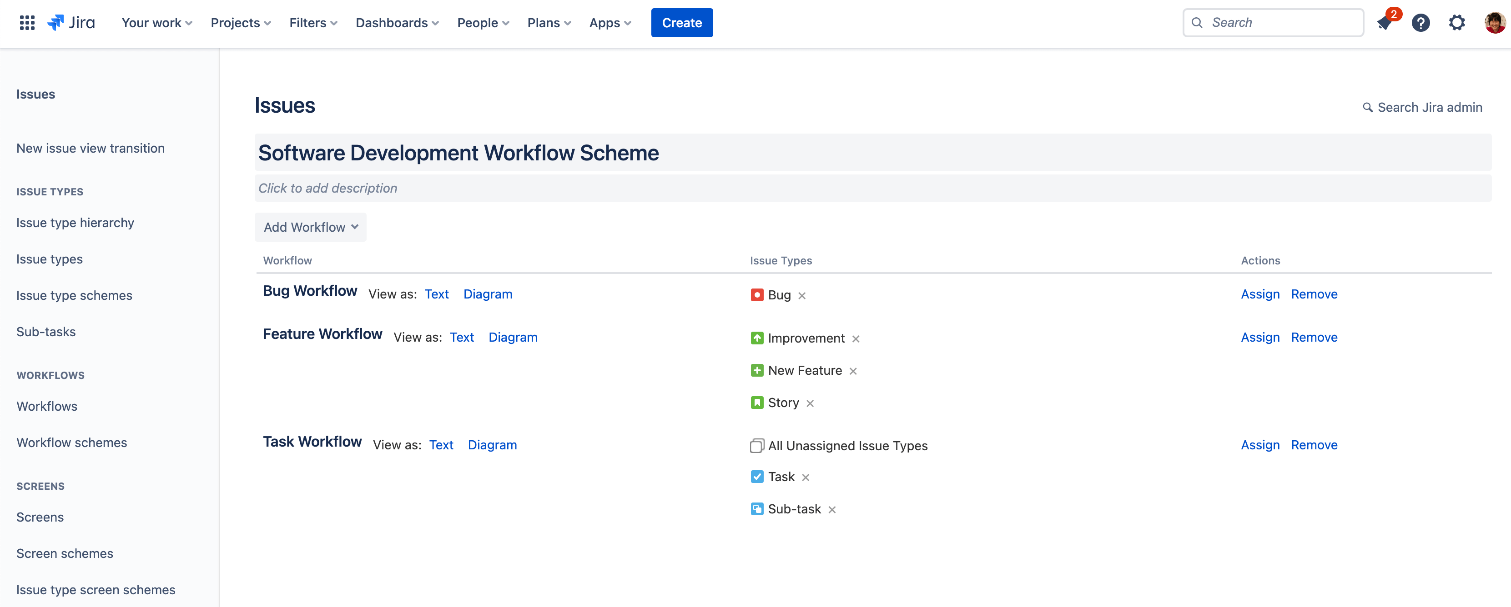The width and height of the screenshot is (1511, 607).
Task: Open the Your work dropdown menu
Action: (x=156, y=22)
